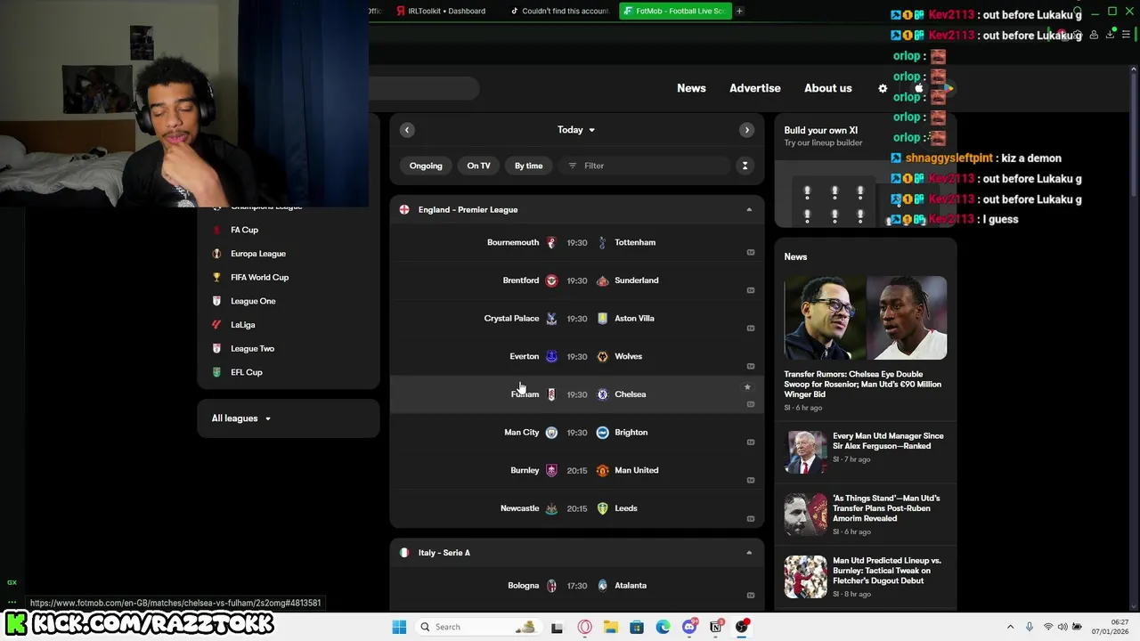Click the FIFA World Cup trophy icon
Image resolution: width=1140 pixels, height=641 pixels.
[x=216, y=277]
